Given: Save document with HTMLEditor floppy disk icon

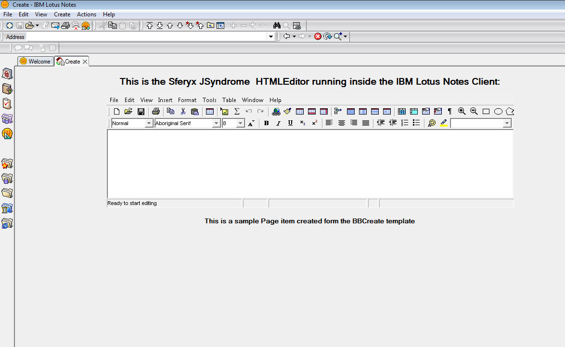Looking at the screenshot, I should tap(141, 111).
